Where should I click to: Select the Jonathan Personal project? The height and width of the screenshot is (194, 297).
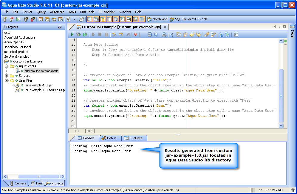(x=17, y=47)
